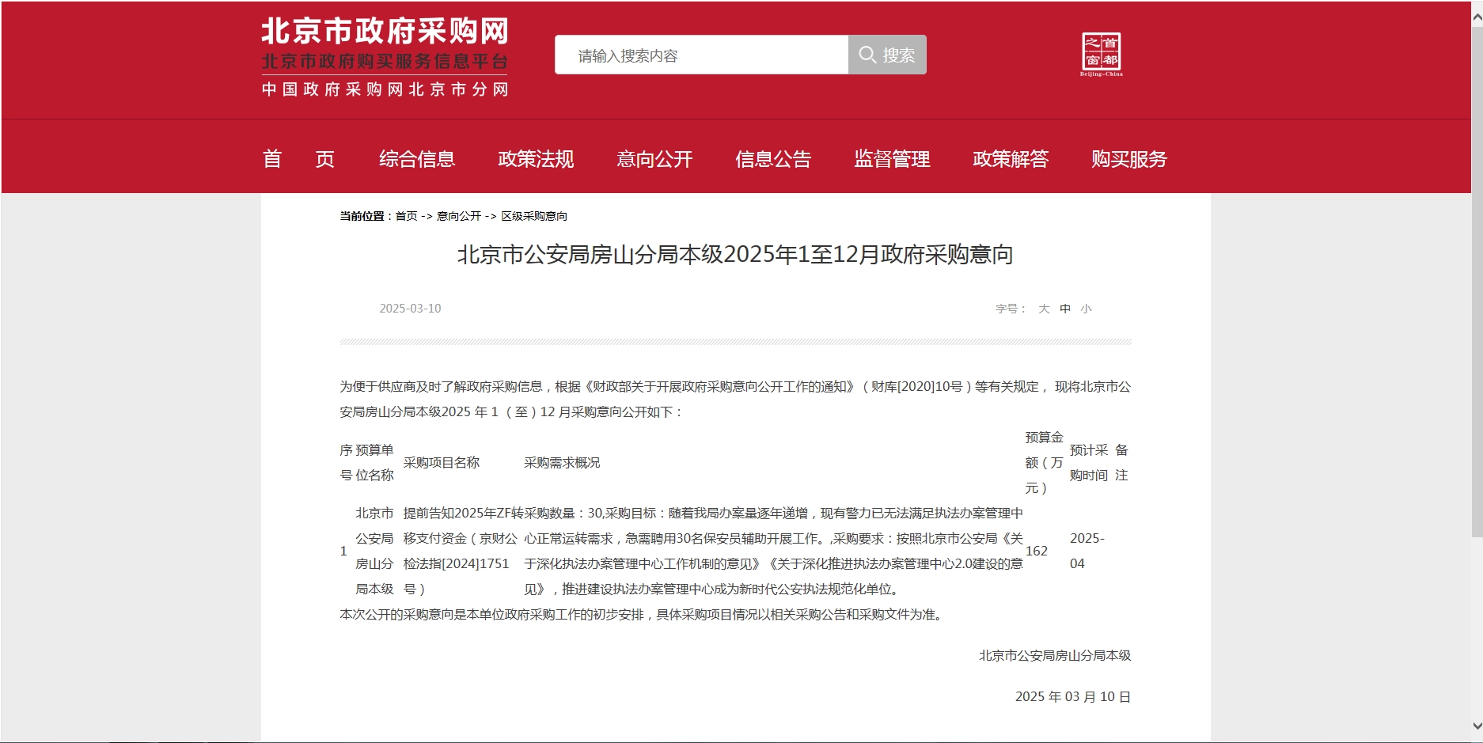Open the 首页 navigation item
The image size is (1483, 743).
pyautogui.click(x=298, y=159)
